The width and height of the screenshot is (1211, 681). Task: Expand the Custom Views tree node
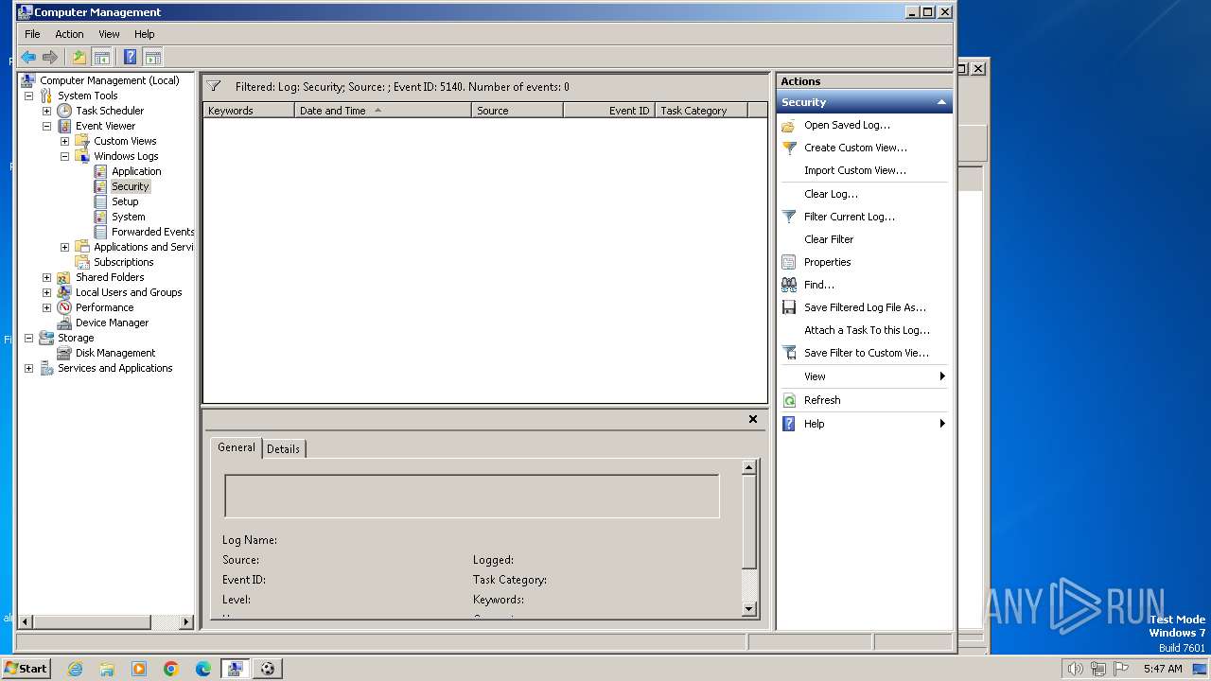[x=64, y=141]
